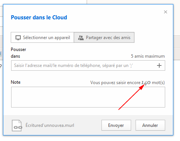Click the 140 remaining characters counter

tap(146, 83)
